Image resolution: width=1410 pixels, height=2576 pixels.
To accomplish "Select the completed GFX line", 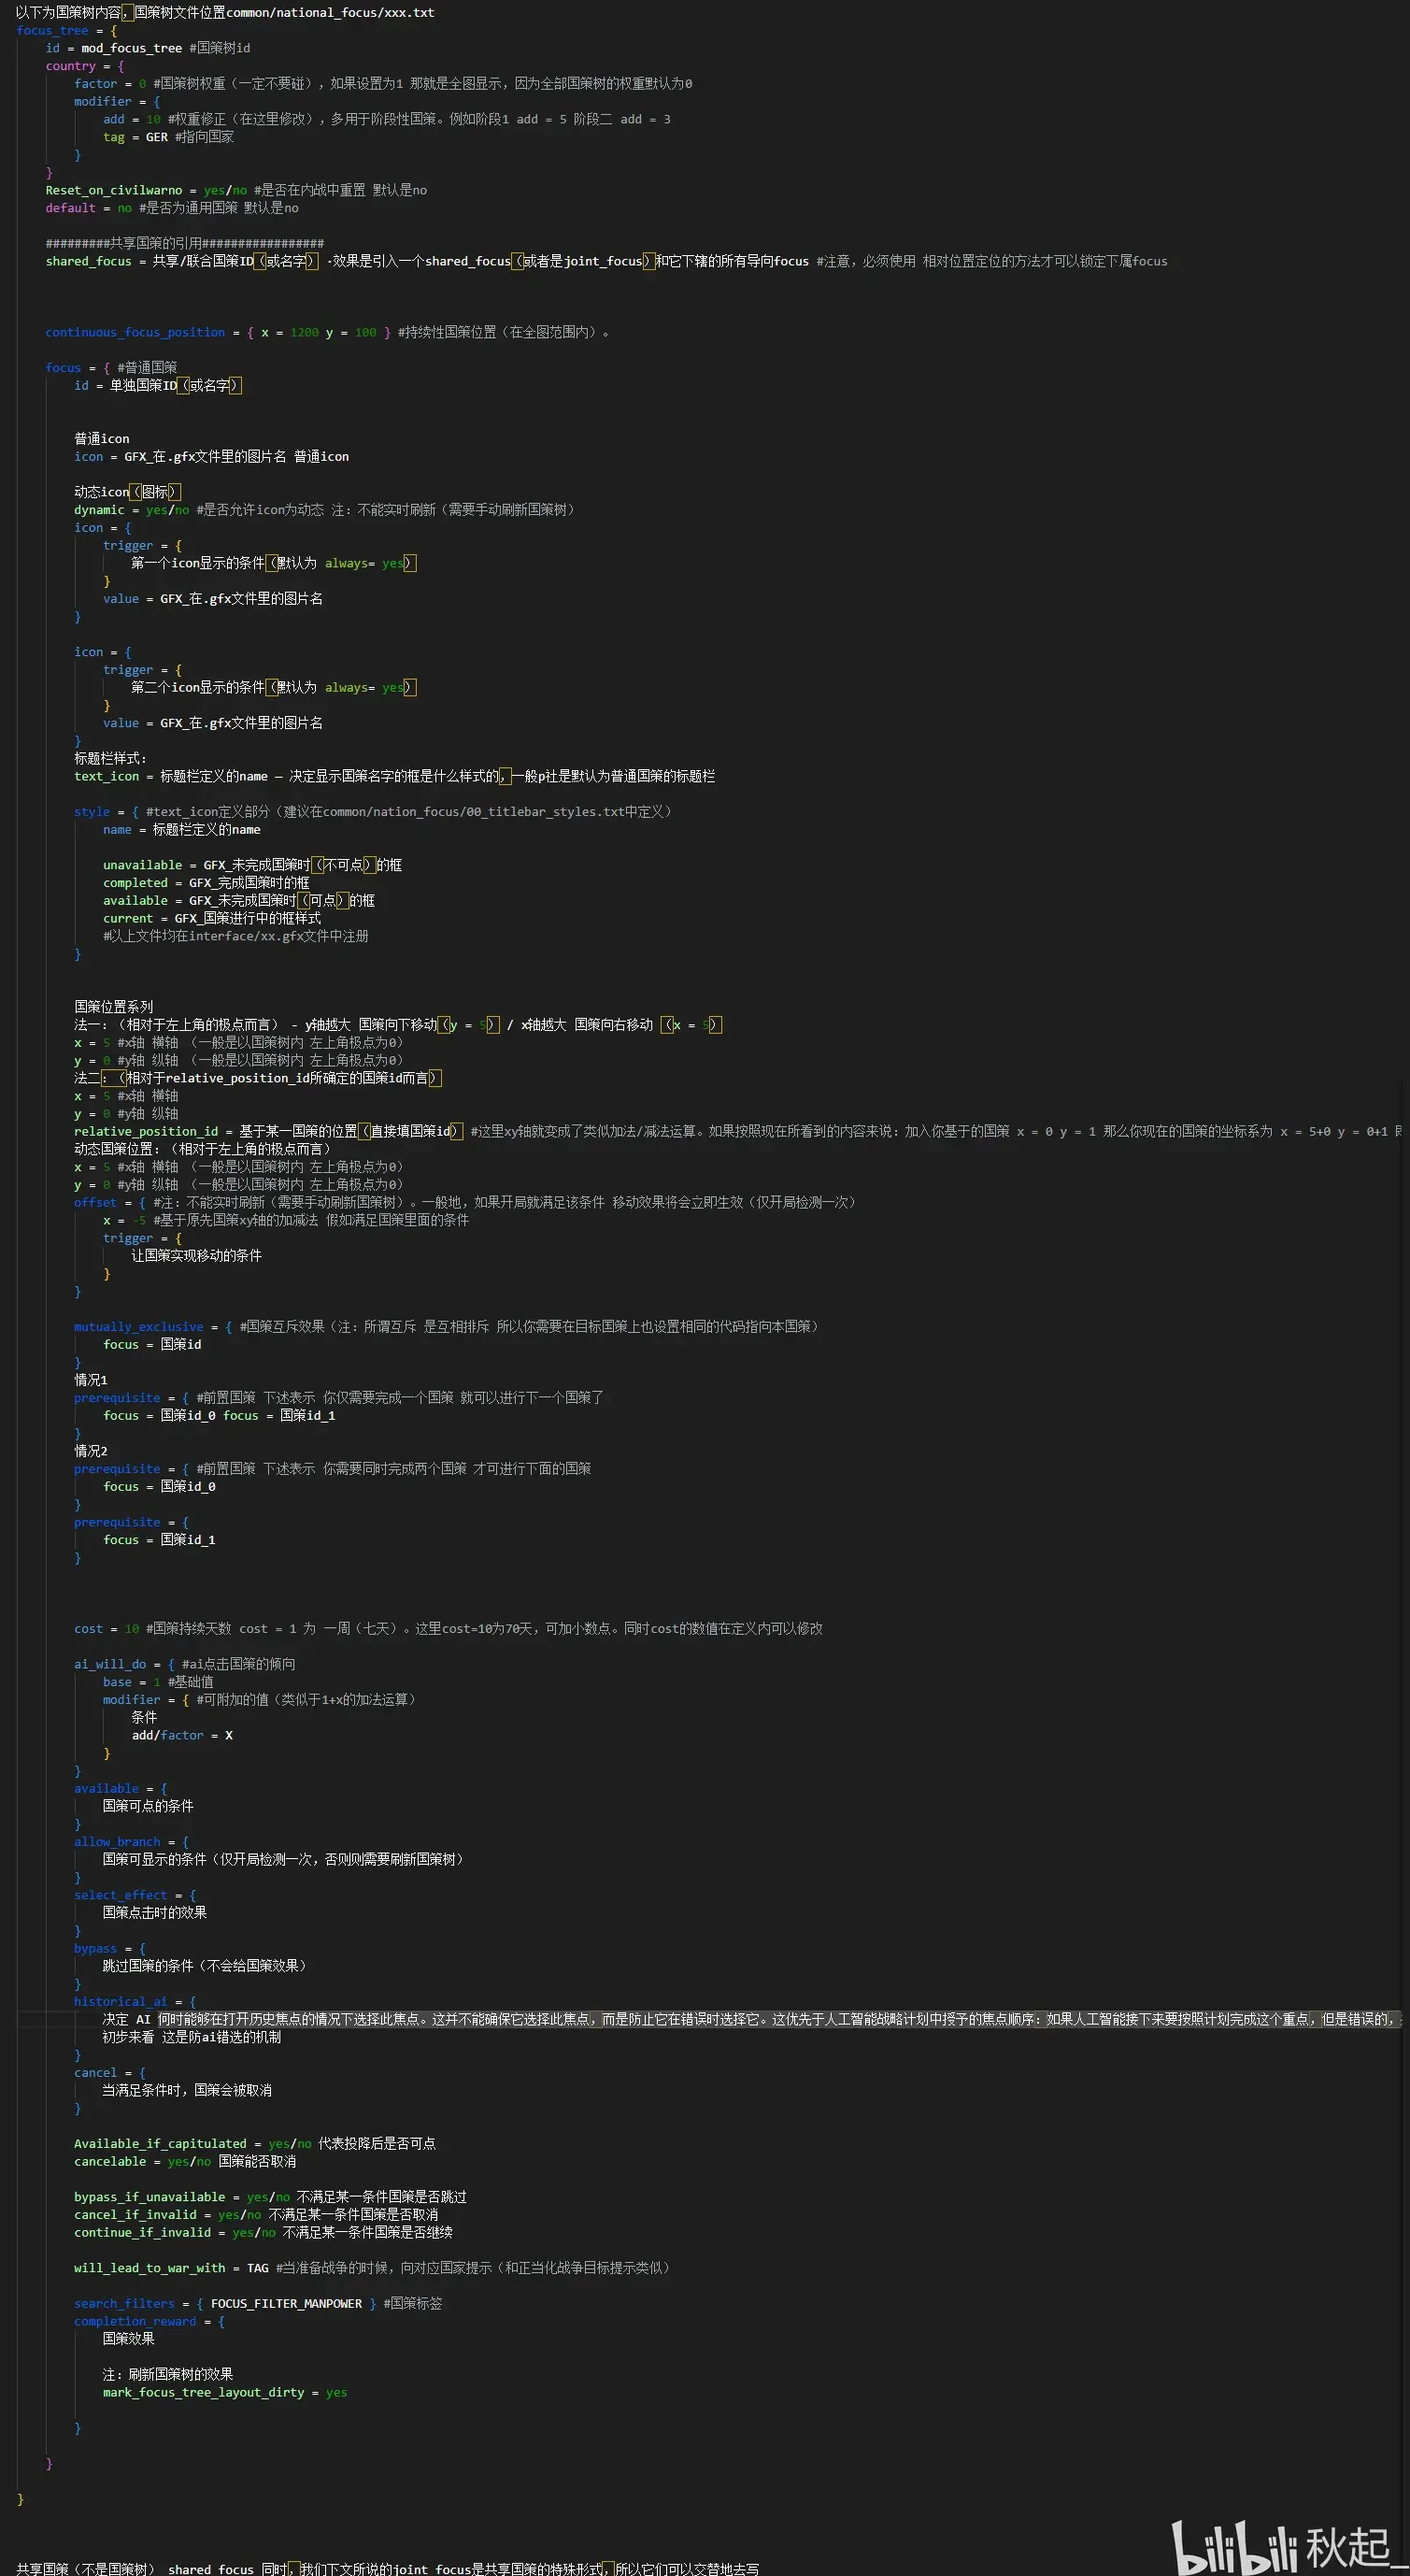I will [x=206, y=883].
